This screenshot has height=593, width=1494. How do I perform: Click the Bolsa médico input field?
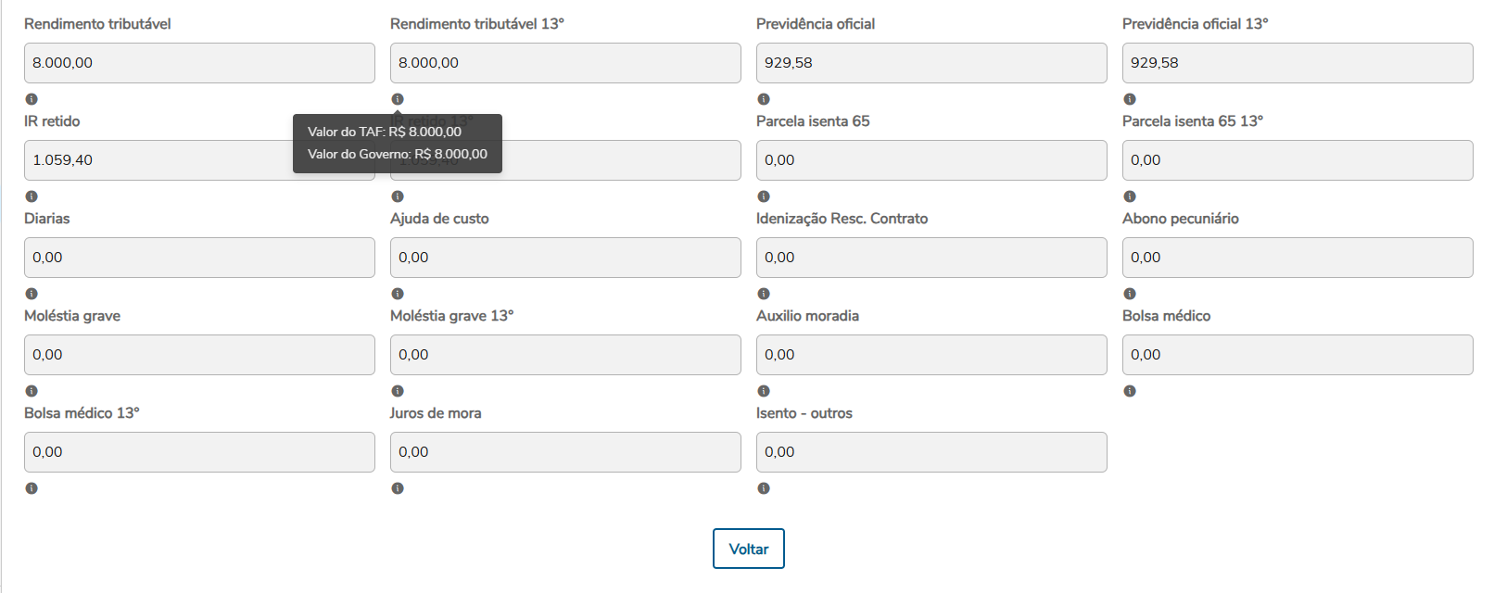tap(1298, 355)
